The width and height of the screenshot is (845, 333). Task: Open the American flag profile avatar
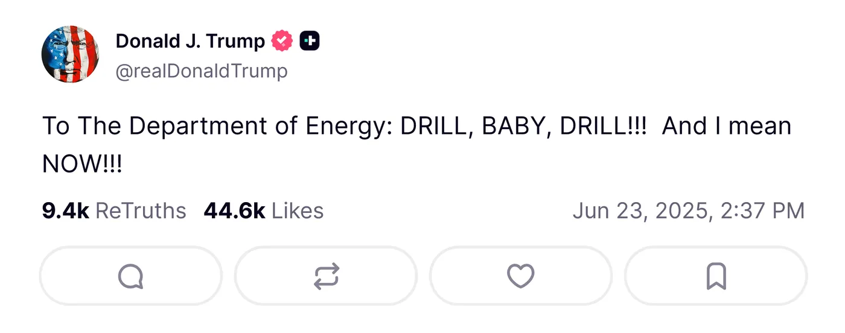(x=71, y=54)
